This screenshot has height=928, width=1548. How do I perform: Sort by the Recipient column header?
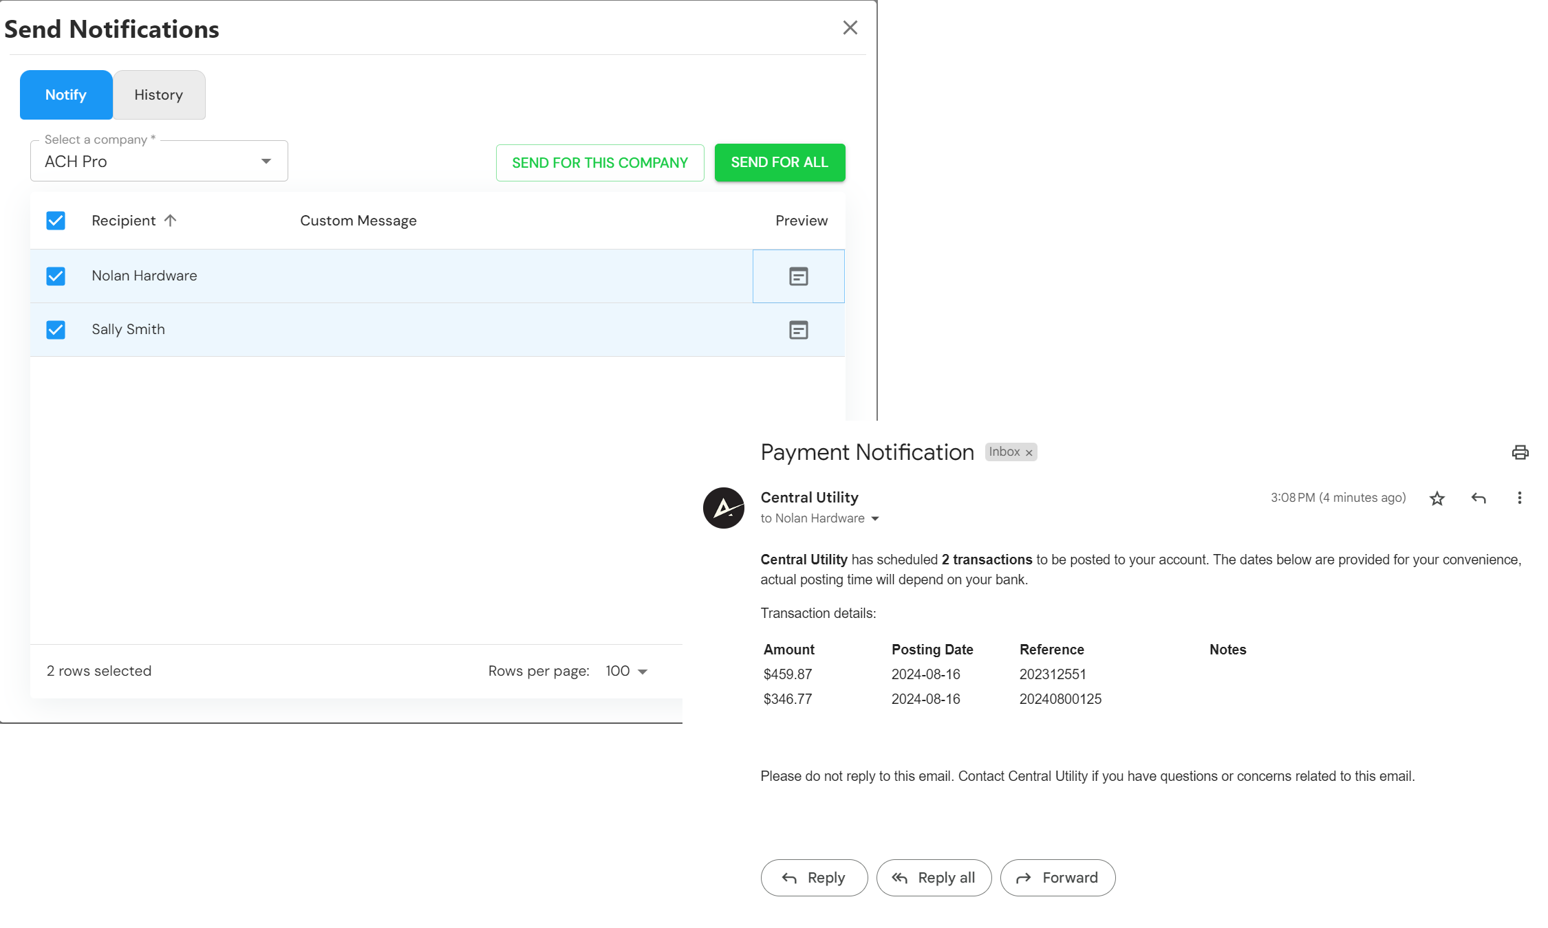[x=125, y=221]
